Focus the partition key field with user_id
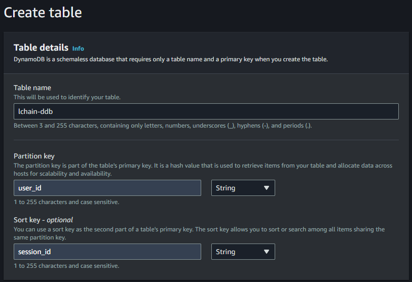The image size is (412, 282). click(x=107, y=188)
